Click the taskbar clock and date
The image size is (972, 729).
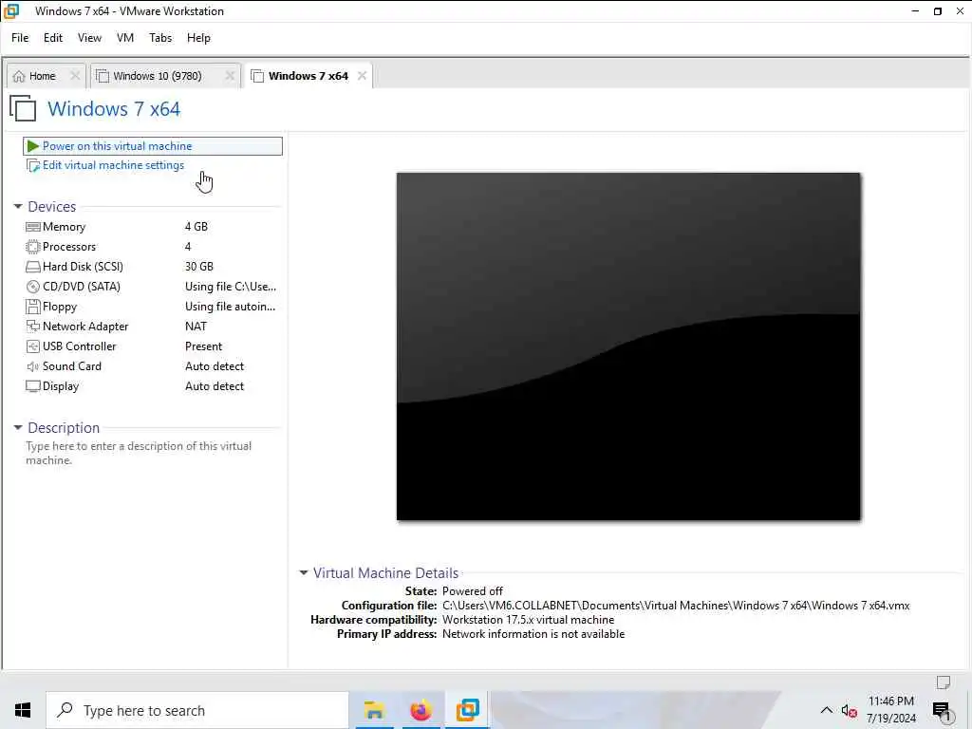pos(890,710)
